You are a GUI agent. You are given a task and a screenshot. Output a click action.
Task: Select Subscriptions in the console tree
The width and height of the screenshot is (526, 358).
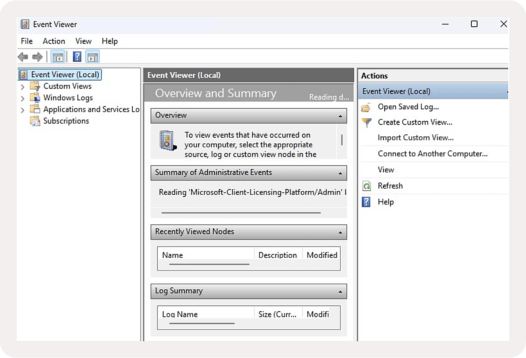point(66,121)
